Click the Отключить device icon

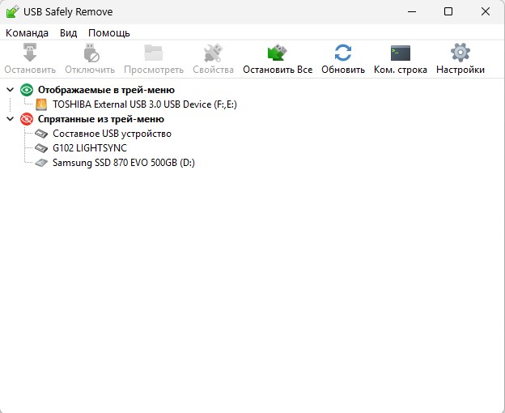pos(91,53)
